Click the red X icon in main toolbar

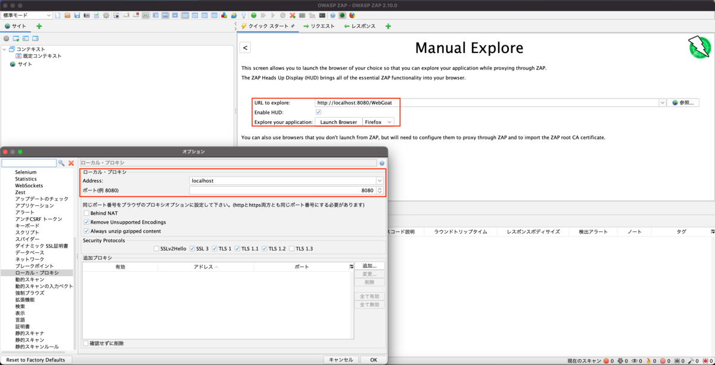(293, 15)
